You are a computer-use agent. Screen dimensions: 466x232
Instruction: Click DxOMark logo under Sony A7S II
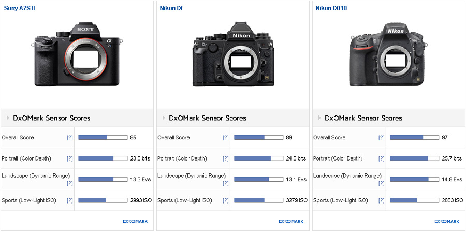(135, 221)
